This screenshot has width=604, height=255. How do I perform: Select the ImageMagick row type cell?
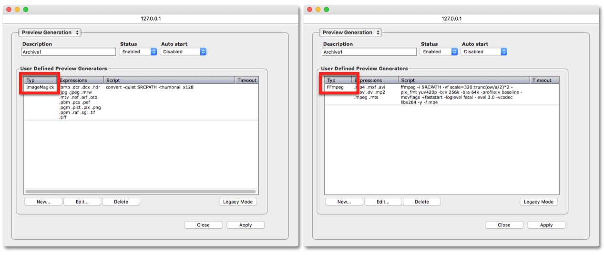(41, 87)
